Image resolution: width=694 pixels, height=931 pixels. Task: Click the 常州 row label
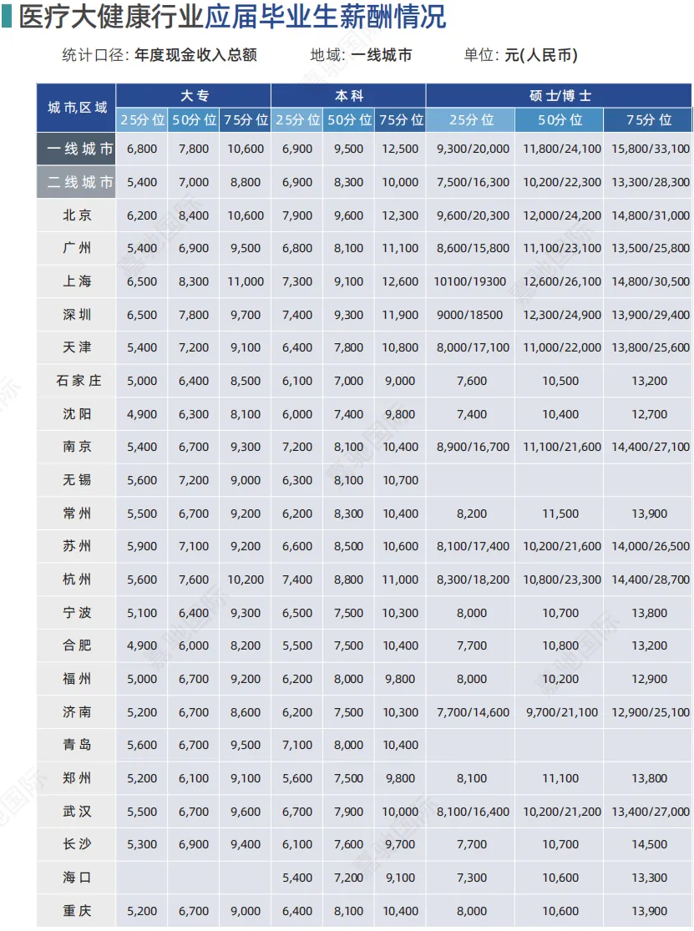tap(77, 513)
